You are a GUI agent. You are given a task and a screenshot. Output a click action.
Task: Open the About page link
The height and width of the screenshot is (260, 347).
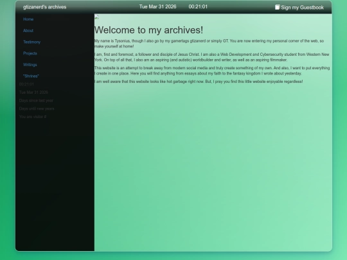coord(28,31)
